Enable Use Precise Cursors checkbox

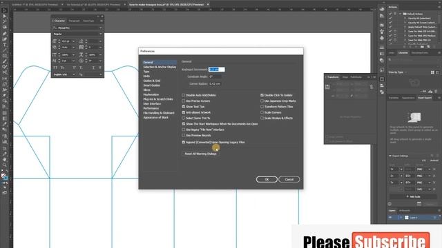coord(184,101)
